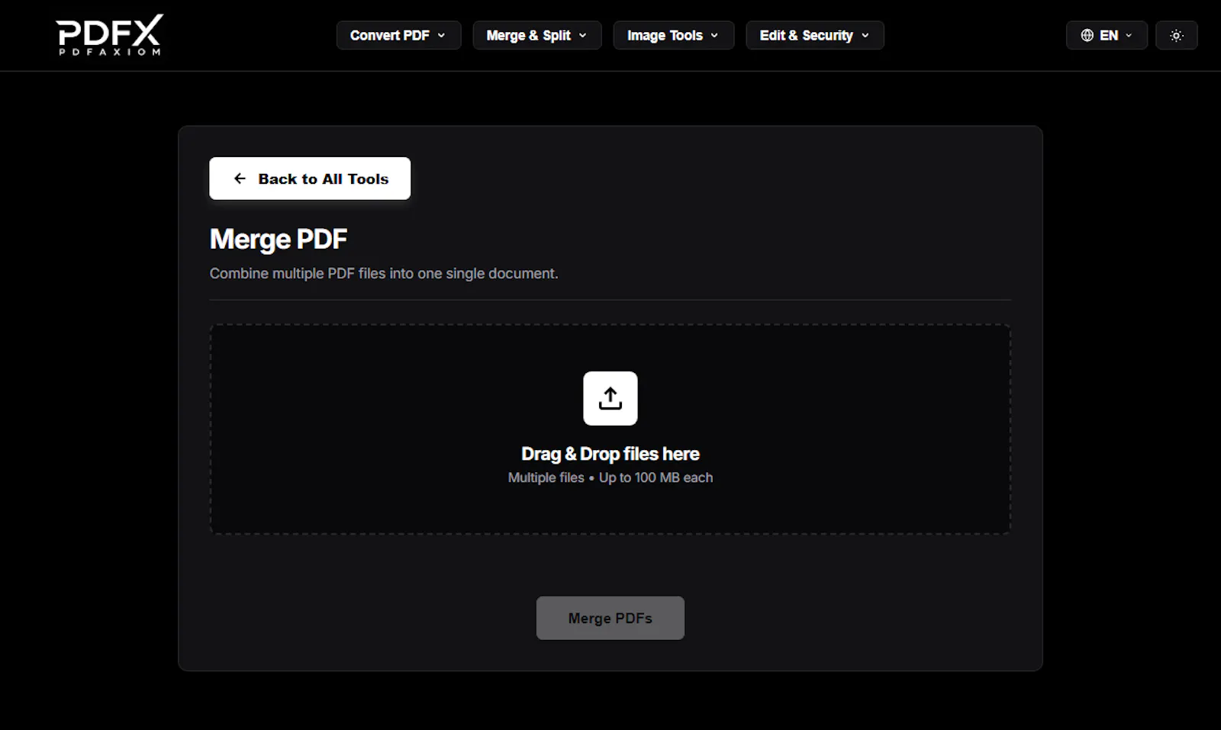
Task: Click the Merge PDFs button
Action: [x=610, y=618]
